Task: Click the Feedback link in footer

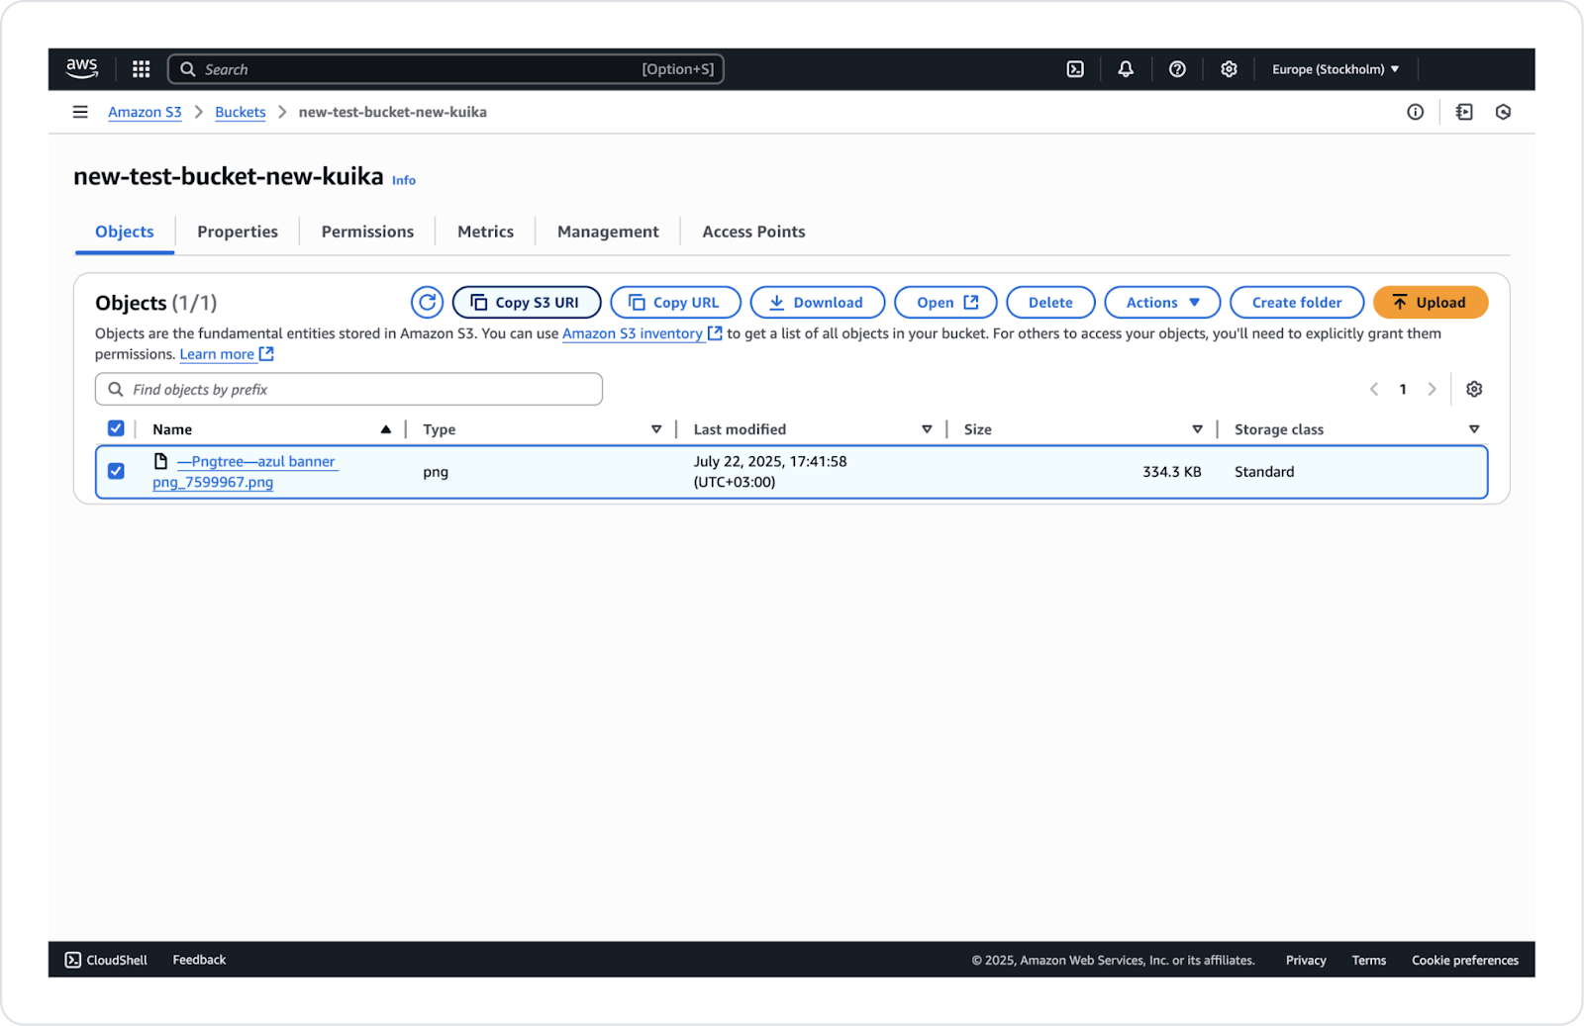Action: [x=199, y=960]
